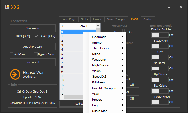Image resolution: width=188 pixels, height=113 pixels.
Task: Tick the Anti-Bann checkbox
Action: pyautogui.click(x=11, y=54)
